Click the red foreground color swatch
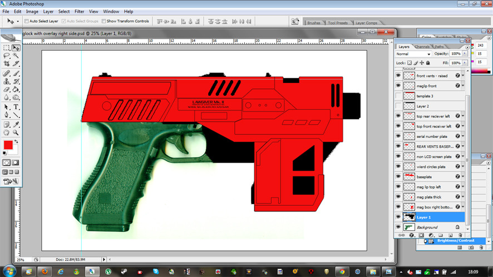The width and height of the screenshot is (493, 277). (8, 145)
